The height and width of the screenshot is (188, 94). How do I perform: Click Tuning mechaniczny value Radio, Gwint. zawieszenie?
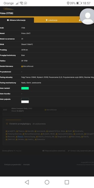pos(31,83)
